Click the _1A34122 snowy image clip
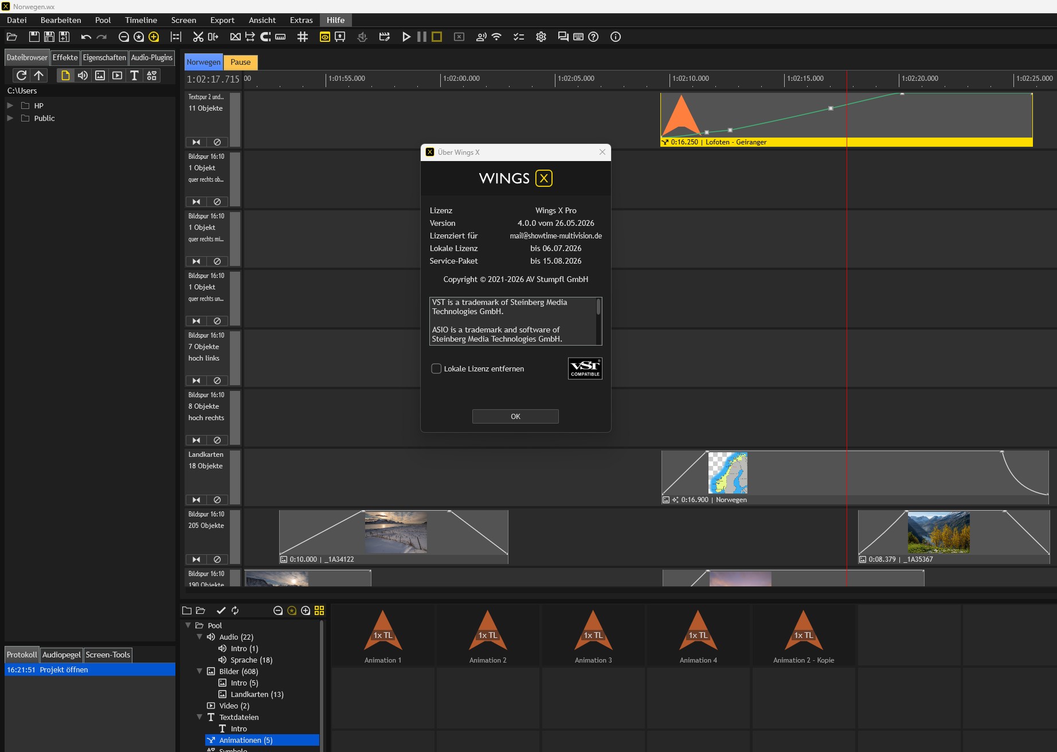The image size is (1057, 752). tap(394, 536)
